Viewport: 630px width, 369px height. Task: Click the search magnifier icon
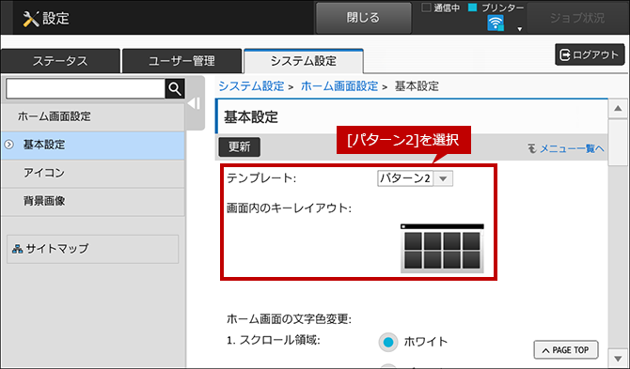click(175, 88)
